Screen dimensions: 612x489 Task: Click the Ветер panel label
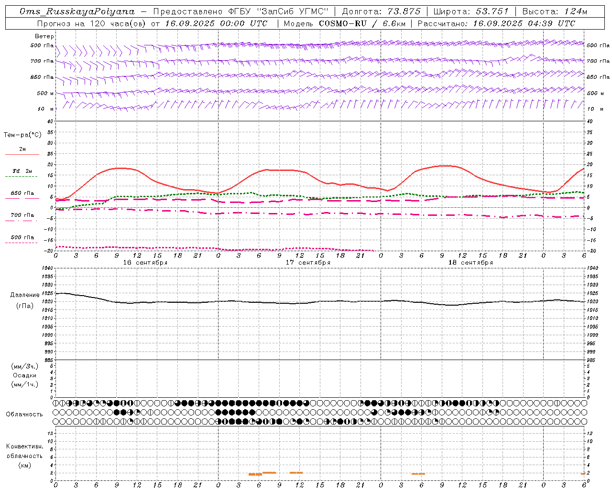pyautogui.click(x=44, y=36)
